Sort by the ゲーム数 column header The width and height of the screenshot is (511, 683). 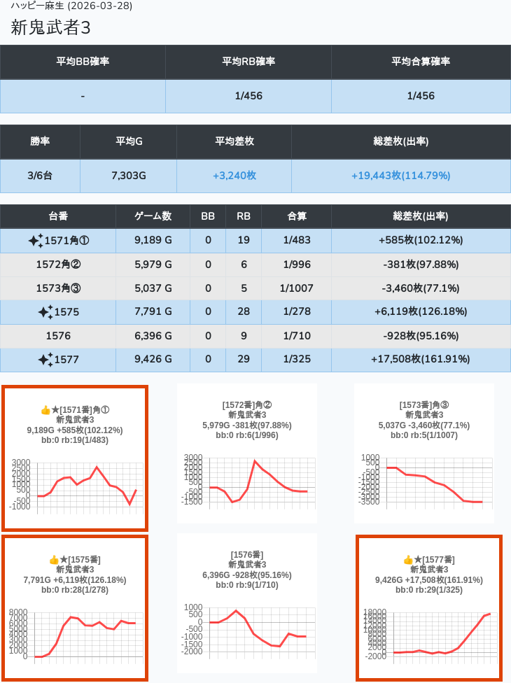[x=153, y=216]
